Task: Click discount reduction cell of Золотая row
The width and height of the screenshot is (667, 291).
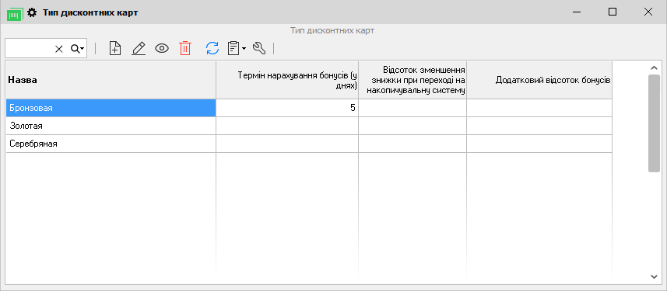Action: (412, 126)
